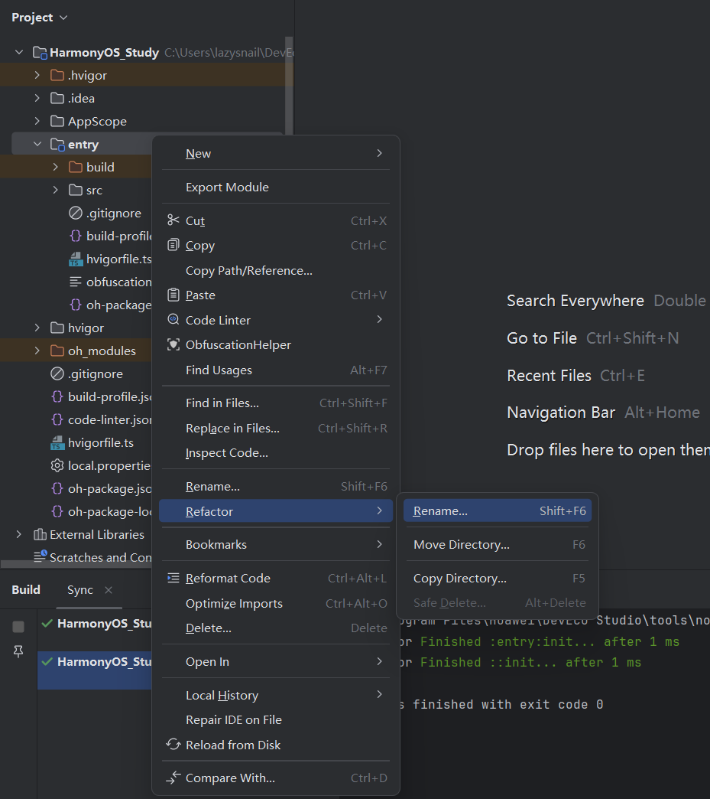Click the 'Go to File' hint text
Viewport: 710px width, 799px height.
542,338
